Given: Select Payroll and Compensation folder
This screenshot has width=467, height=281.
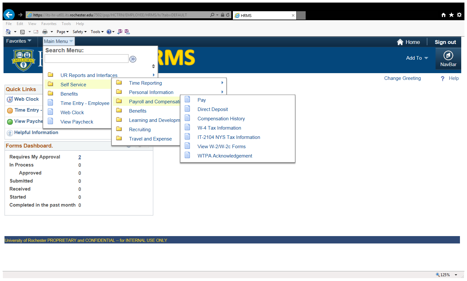Looking at the screenshot, I should pyautogui.click(x=154, y=102).
